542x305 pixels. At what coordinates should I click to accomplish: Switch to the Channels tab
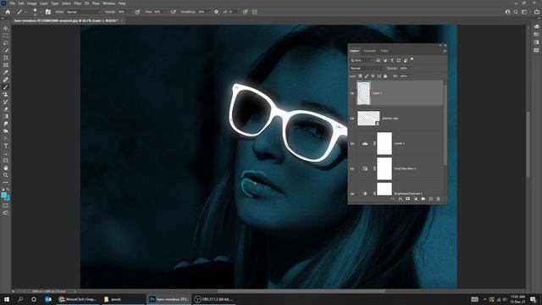pyautogui.click(x=369, y=51)
